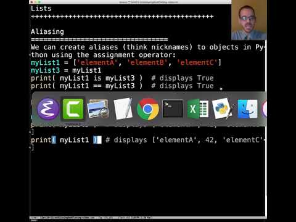Click the Emacs mode line at bottom

(x=147, y=218)
